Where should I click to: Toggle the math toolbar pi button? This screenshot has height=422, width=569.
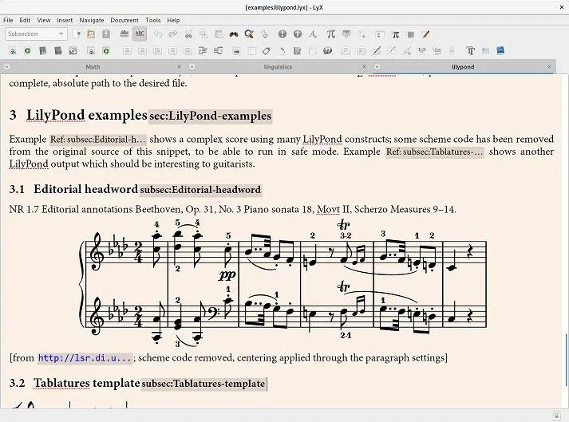(395, 34)
